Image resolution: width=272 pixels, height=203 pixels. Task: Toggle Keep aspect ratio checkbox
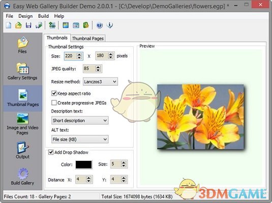click(54, 93)
